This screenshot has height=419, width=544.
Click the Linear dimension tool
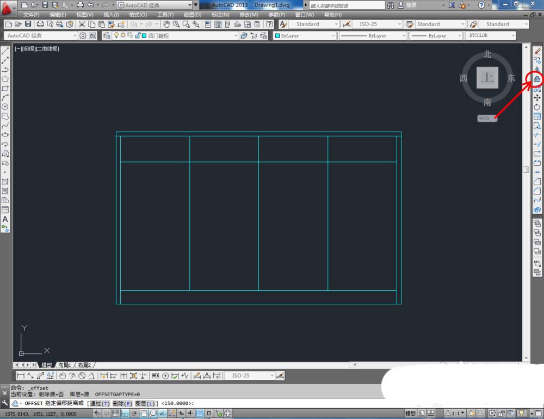tap(21, 376)
